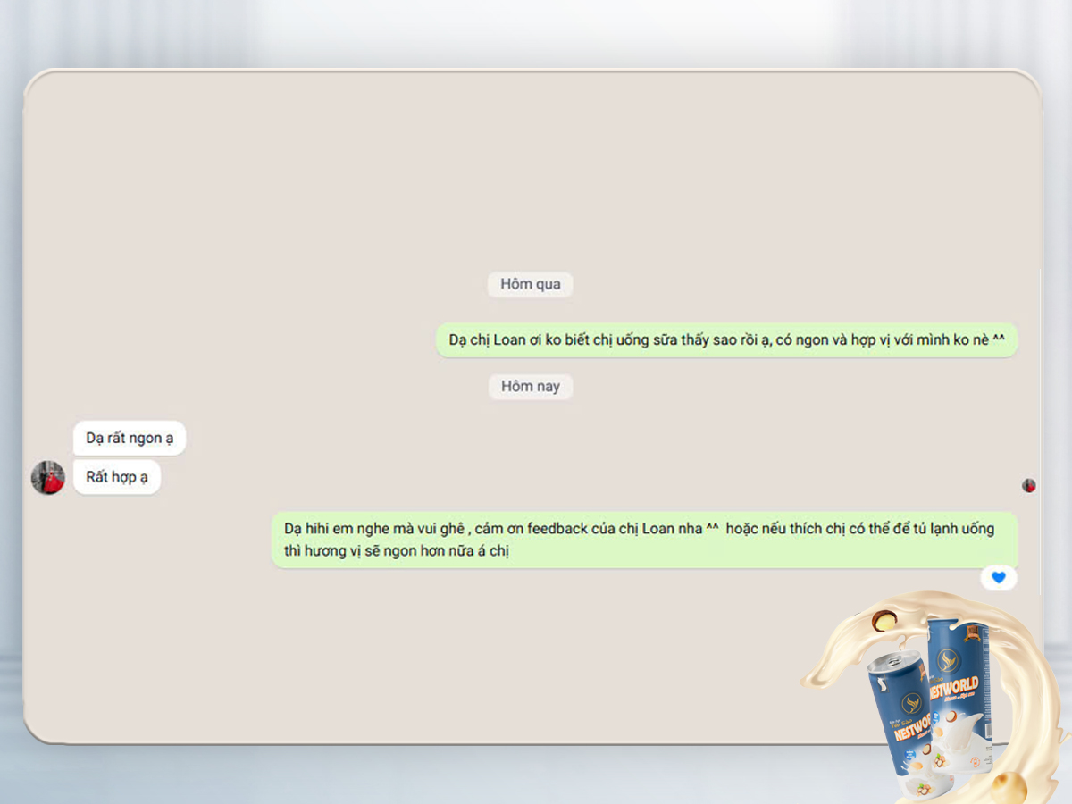Open the sender's red profile avatar
1072x804 pixels.
coord(48,478)
